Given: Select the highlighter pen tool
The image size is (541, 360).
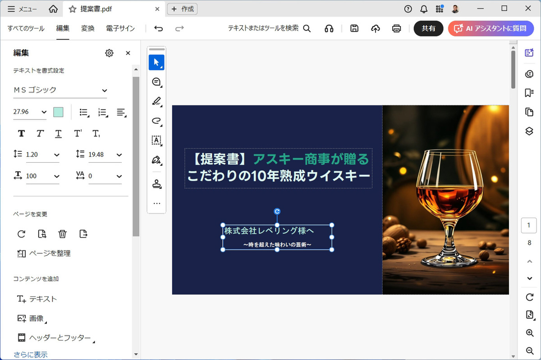Looking at the screenshot, I should [x=156, y=101].
